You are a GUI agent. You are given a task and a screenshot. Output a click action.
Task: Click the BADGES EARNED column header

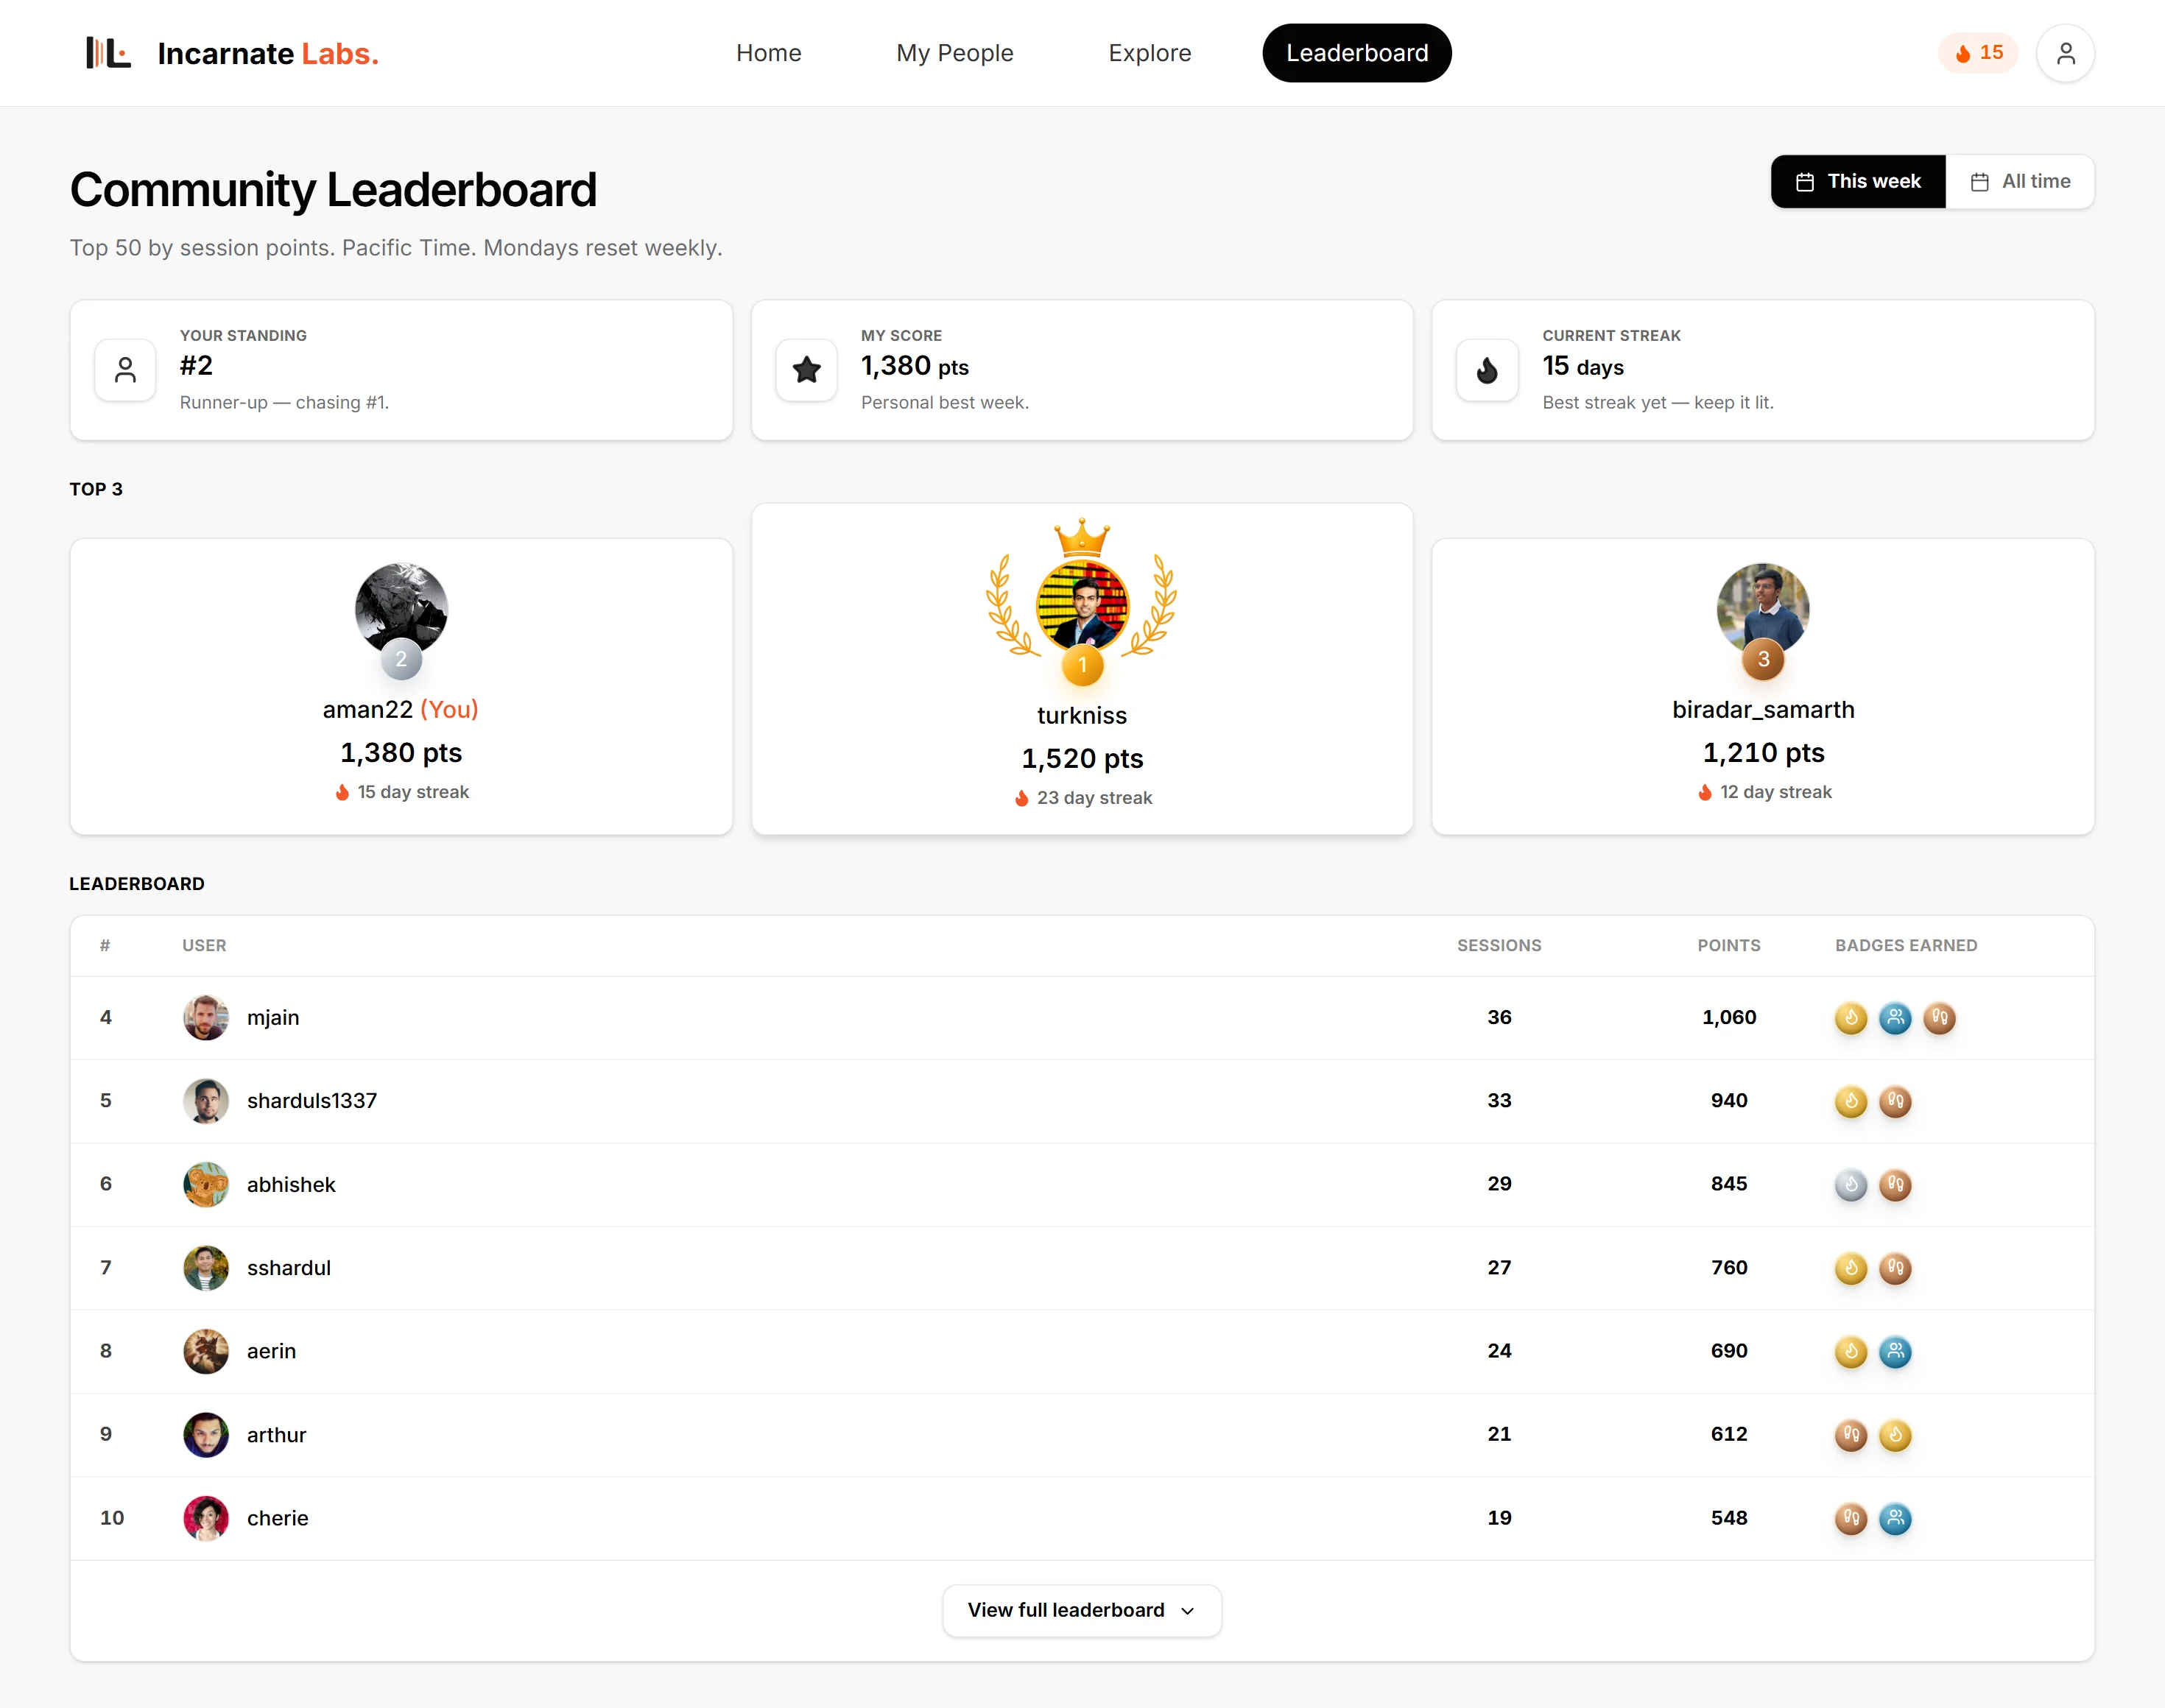(x=1906, y=946)
